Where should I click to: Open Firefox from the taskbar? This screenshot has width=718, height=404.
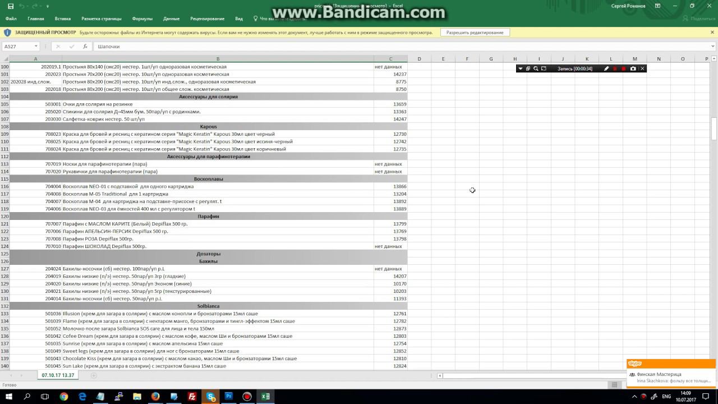(155, 397)
